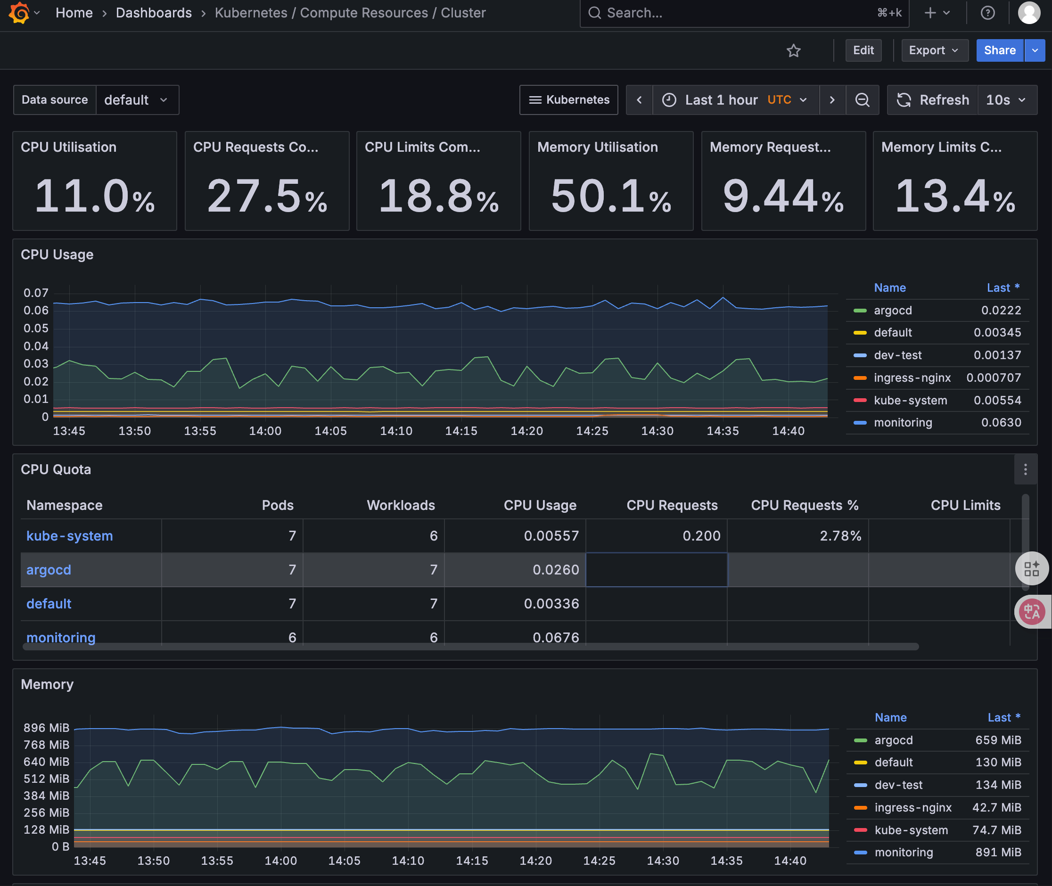The height and width of the screenshot is (886, 1052).
Task: Shift time range backward with left arrow
Action: [639, 100]
